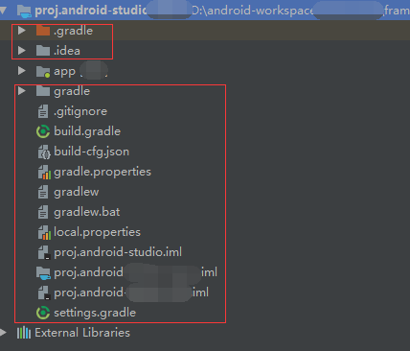Select the .gitignore file
This screenshot has width=410, height=351.
pyautogui.click(x=80, y=111)
